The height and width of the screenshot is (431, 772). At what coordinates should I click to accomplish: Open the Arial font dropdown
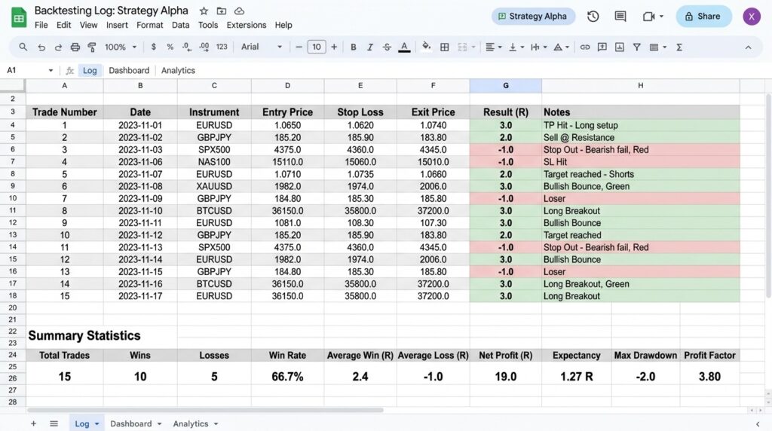tap(261, 47)
